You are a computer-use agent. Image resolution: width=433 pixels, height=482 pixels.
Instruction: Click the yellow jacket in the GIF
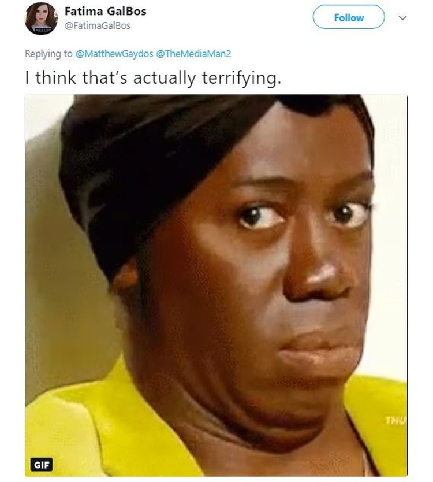coord(92,431)
